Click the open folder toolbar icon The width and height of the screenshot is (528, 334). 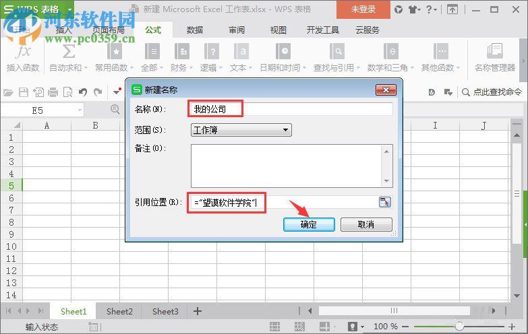click(8, 92)
